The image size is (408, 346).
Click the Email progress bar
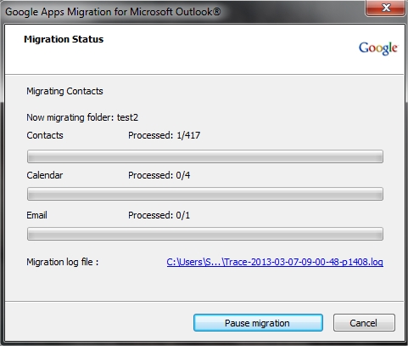click(x=205, y=234)
